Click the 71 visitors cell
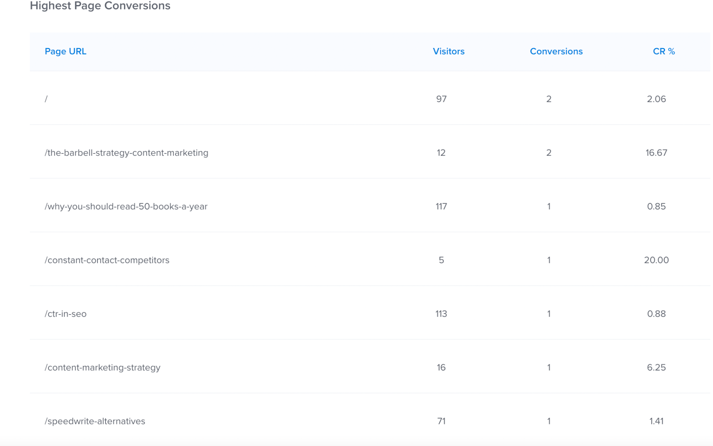This screenshot has width=713, height=446. point(441,421)
